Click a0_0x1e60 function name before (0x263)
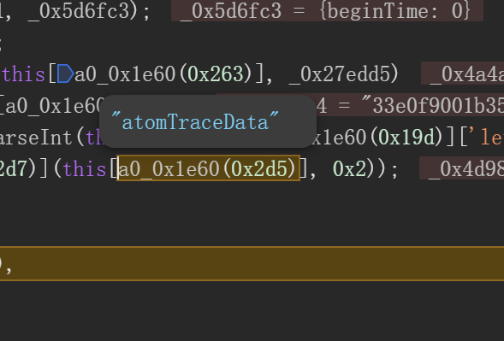 tap(125, 73)
